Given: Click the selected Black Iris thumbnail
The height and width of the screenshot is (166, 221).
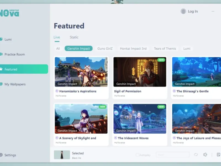Looking at the screenshot, I should (x=62, y=155).
